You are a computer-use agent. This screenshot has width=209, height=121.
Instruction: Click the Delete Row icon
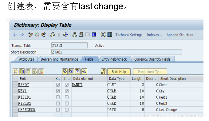point(41,71)
